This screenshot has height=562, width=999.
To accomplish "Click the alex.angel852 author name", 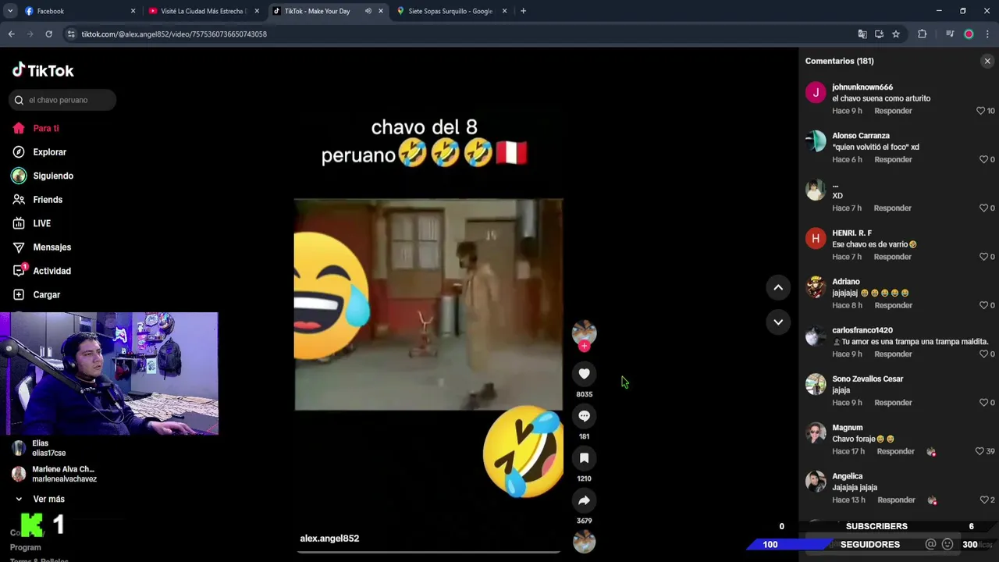I will pyautogui.click(x=329, y=538).
